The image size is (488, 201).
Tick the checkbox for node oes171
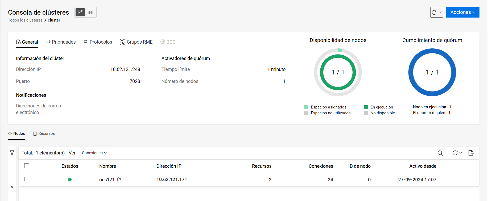(x=27, y=179)
